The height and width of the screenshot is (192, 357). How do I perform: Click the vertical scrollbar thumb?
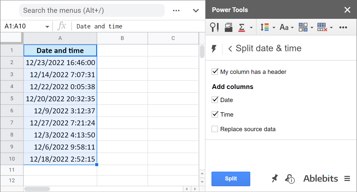[x=202, y=52]
